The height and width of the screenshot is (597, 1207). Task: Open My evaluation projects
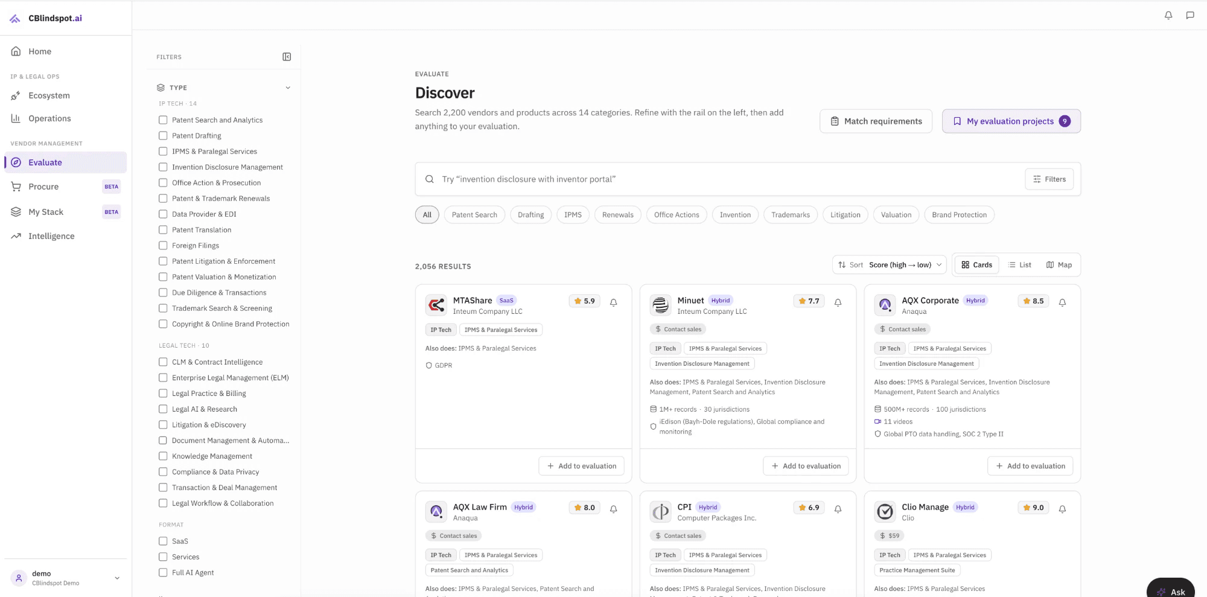click(x=1011, y=121)
